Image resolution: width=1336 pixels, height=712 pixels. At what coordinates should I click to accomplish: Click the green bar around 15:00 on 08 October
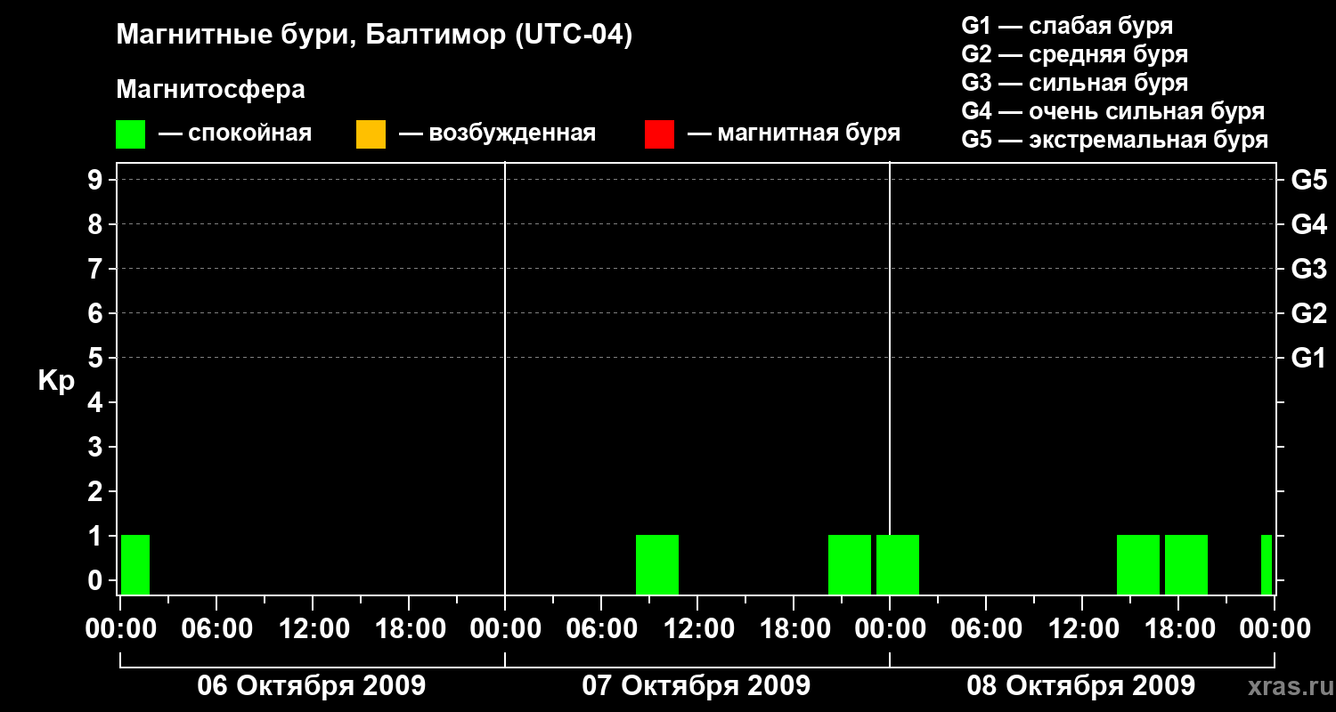point(1138,564)
